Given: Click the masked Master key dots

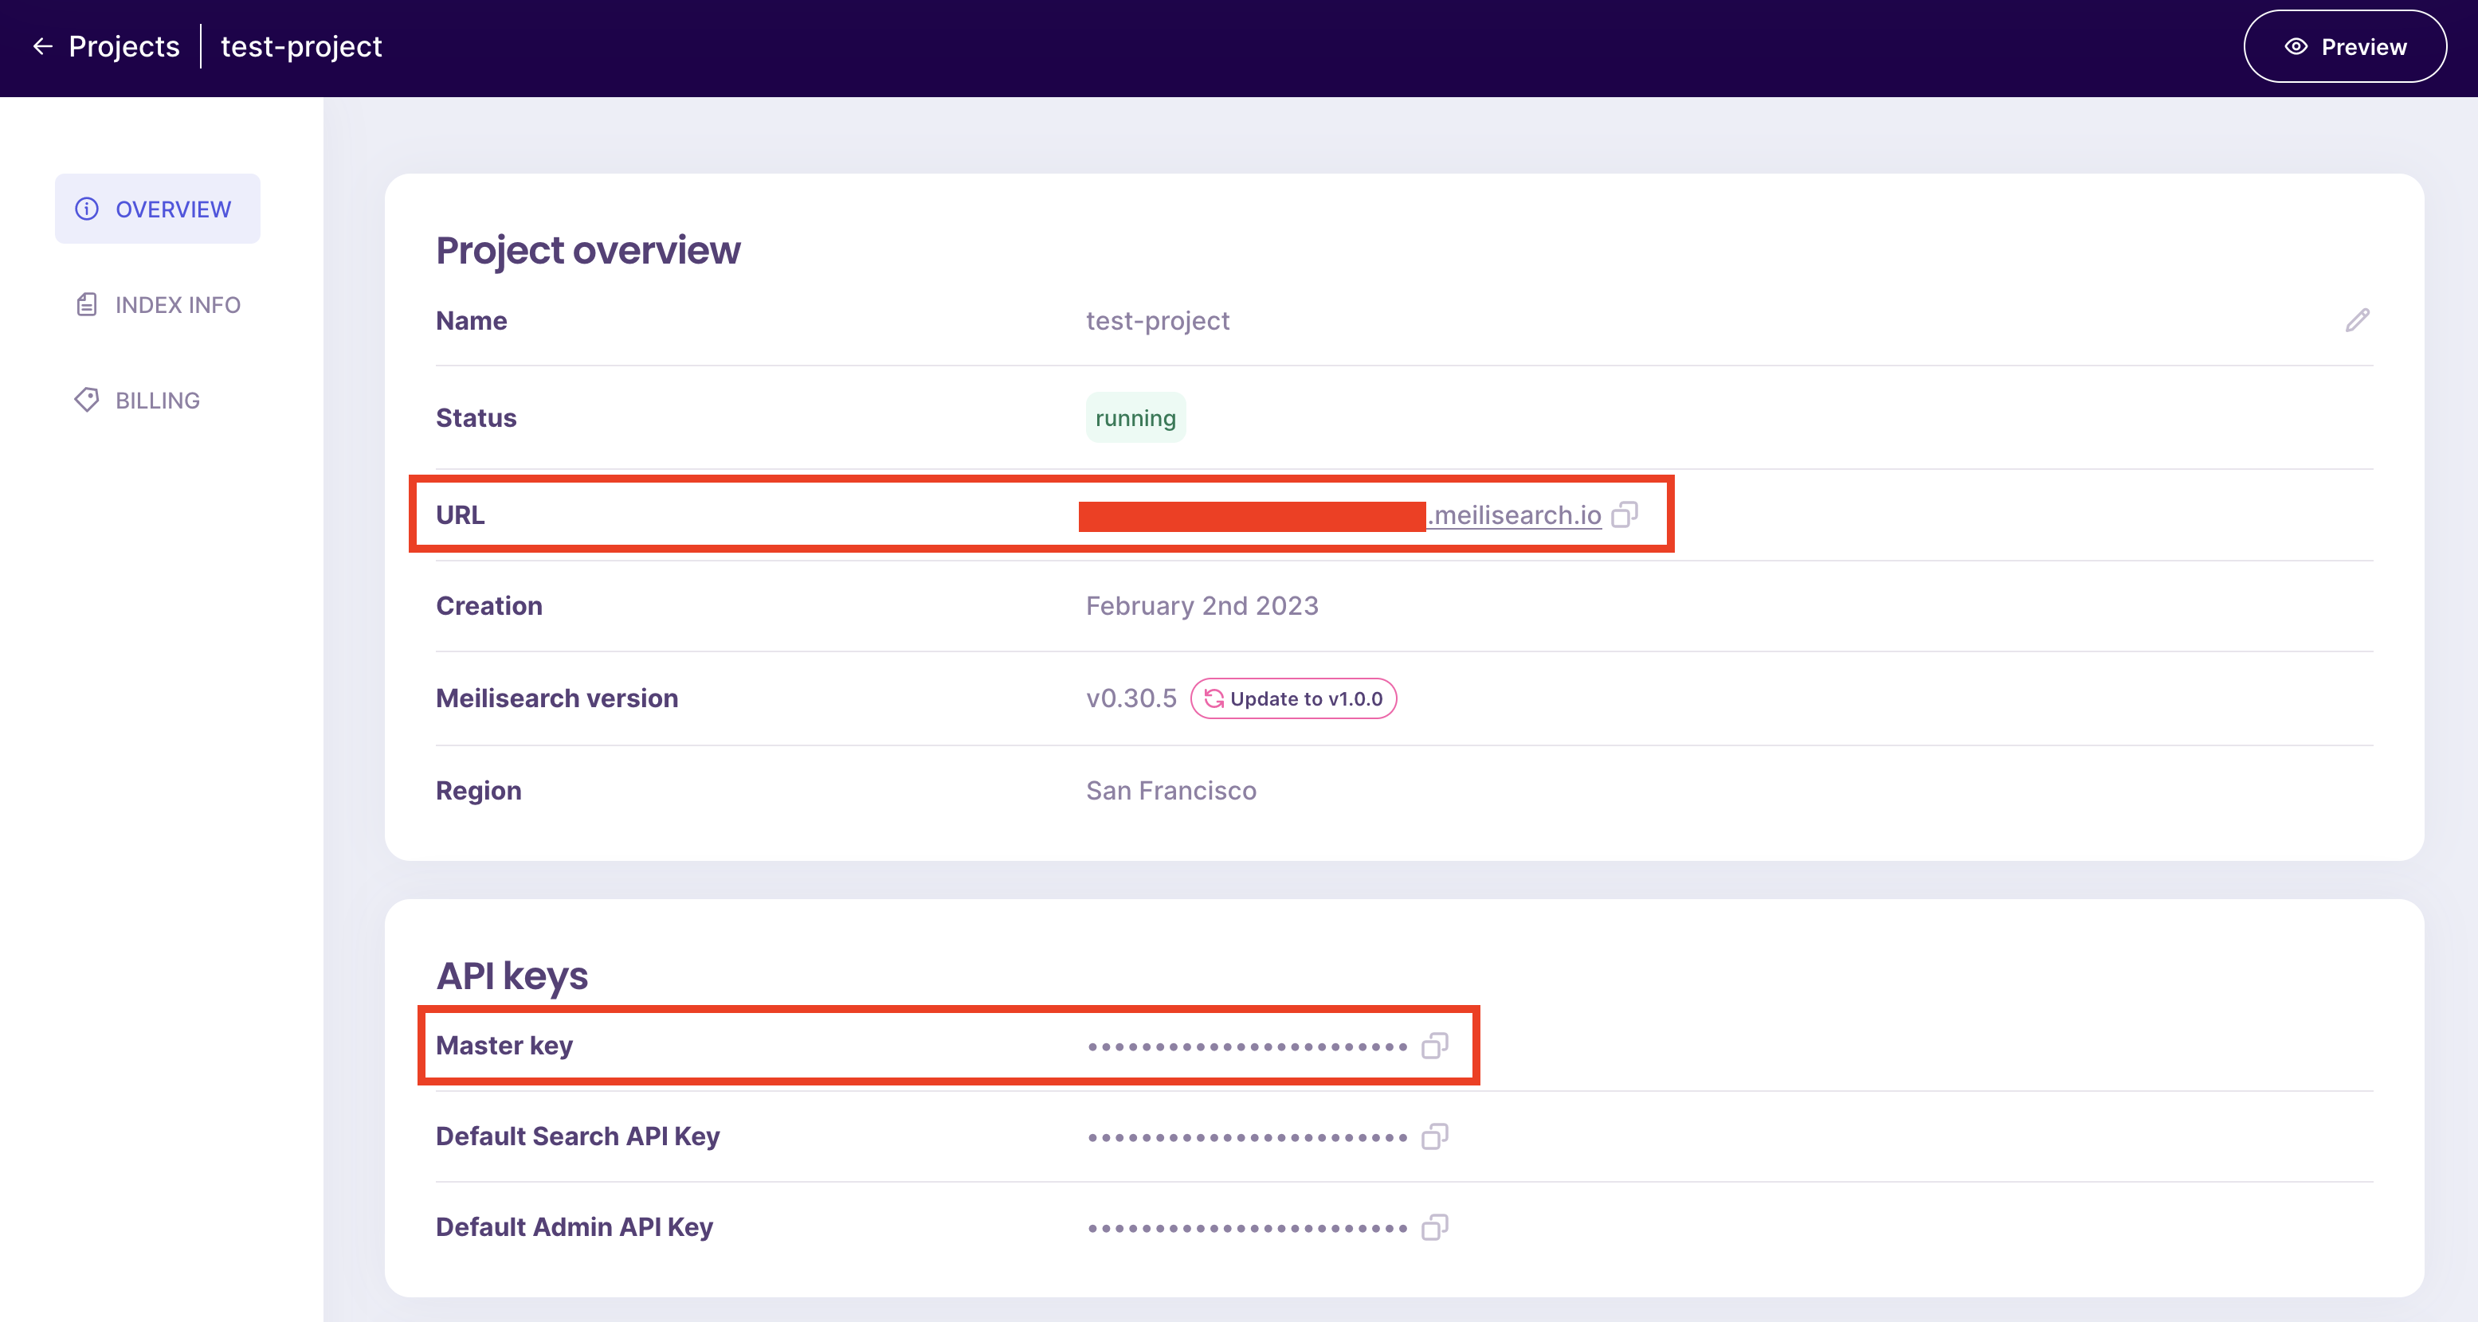Looking at the screenshot, I should tap(1247, 1046).
